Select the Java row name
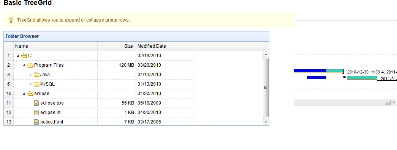This screenshot has height=150, width=397. click(45, 75)
